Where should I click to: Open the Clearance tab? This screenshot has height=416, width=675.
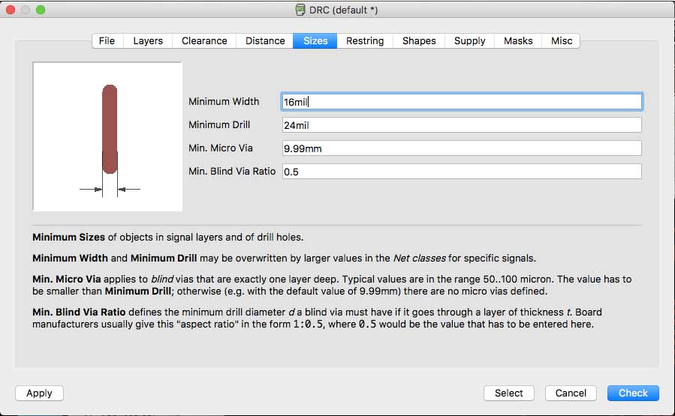(204, 40)
